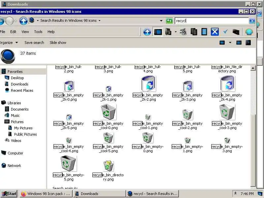Expand hidden system tray icons arrow
The height and width of the screenshot is (198, 264).
(x=235, y=194)
